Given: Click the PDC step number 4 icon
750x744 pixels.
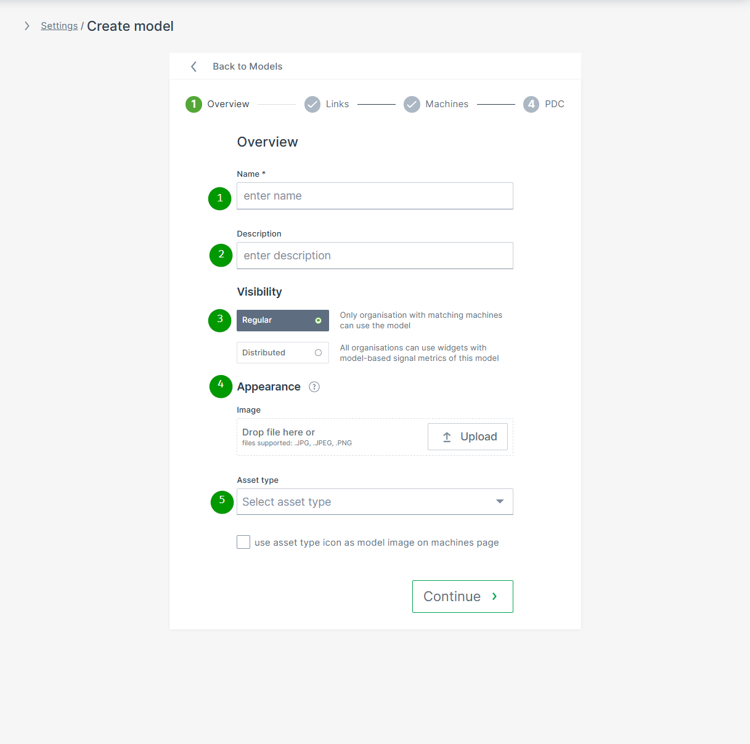Looking at the screenshot, I should click(531, 104).
